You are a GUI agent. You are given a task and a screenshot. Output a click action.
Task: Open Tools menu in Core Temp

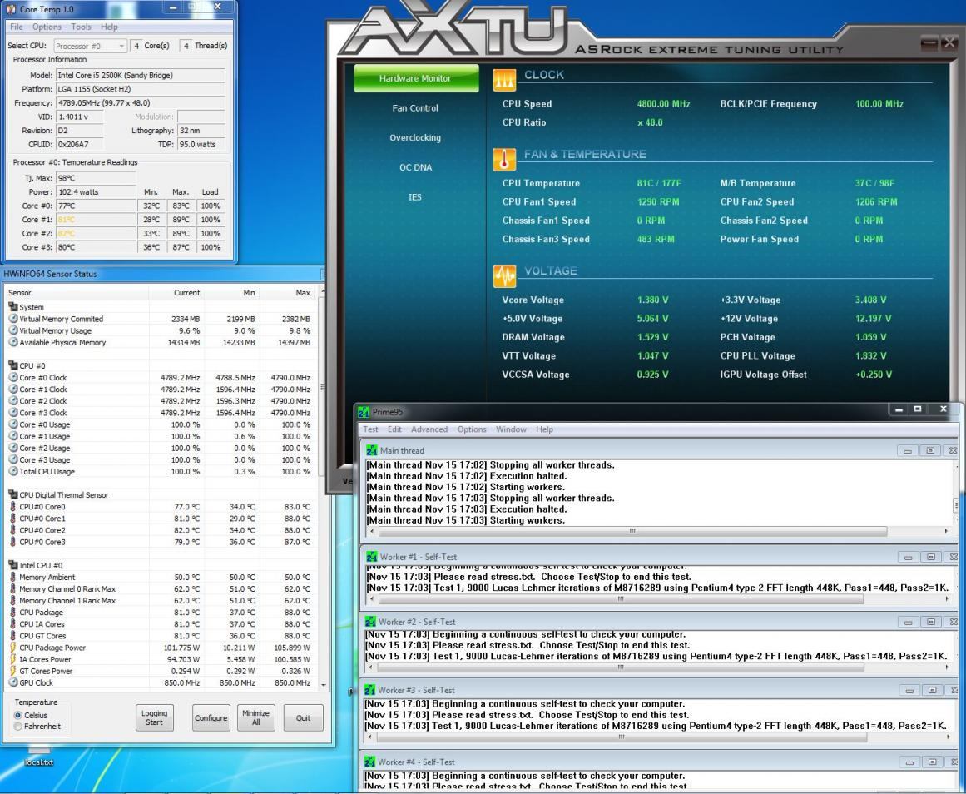81,27
